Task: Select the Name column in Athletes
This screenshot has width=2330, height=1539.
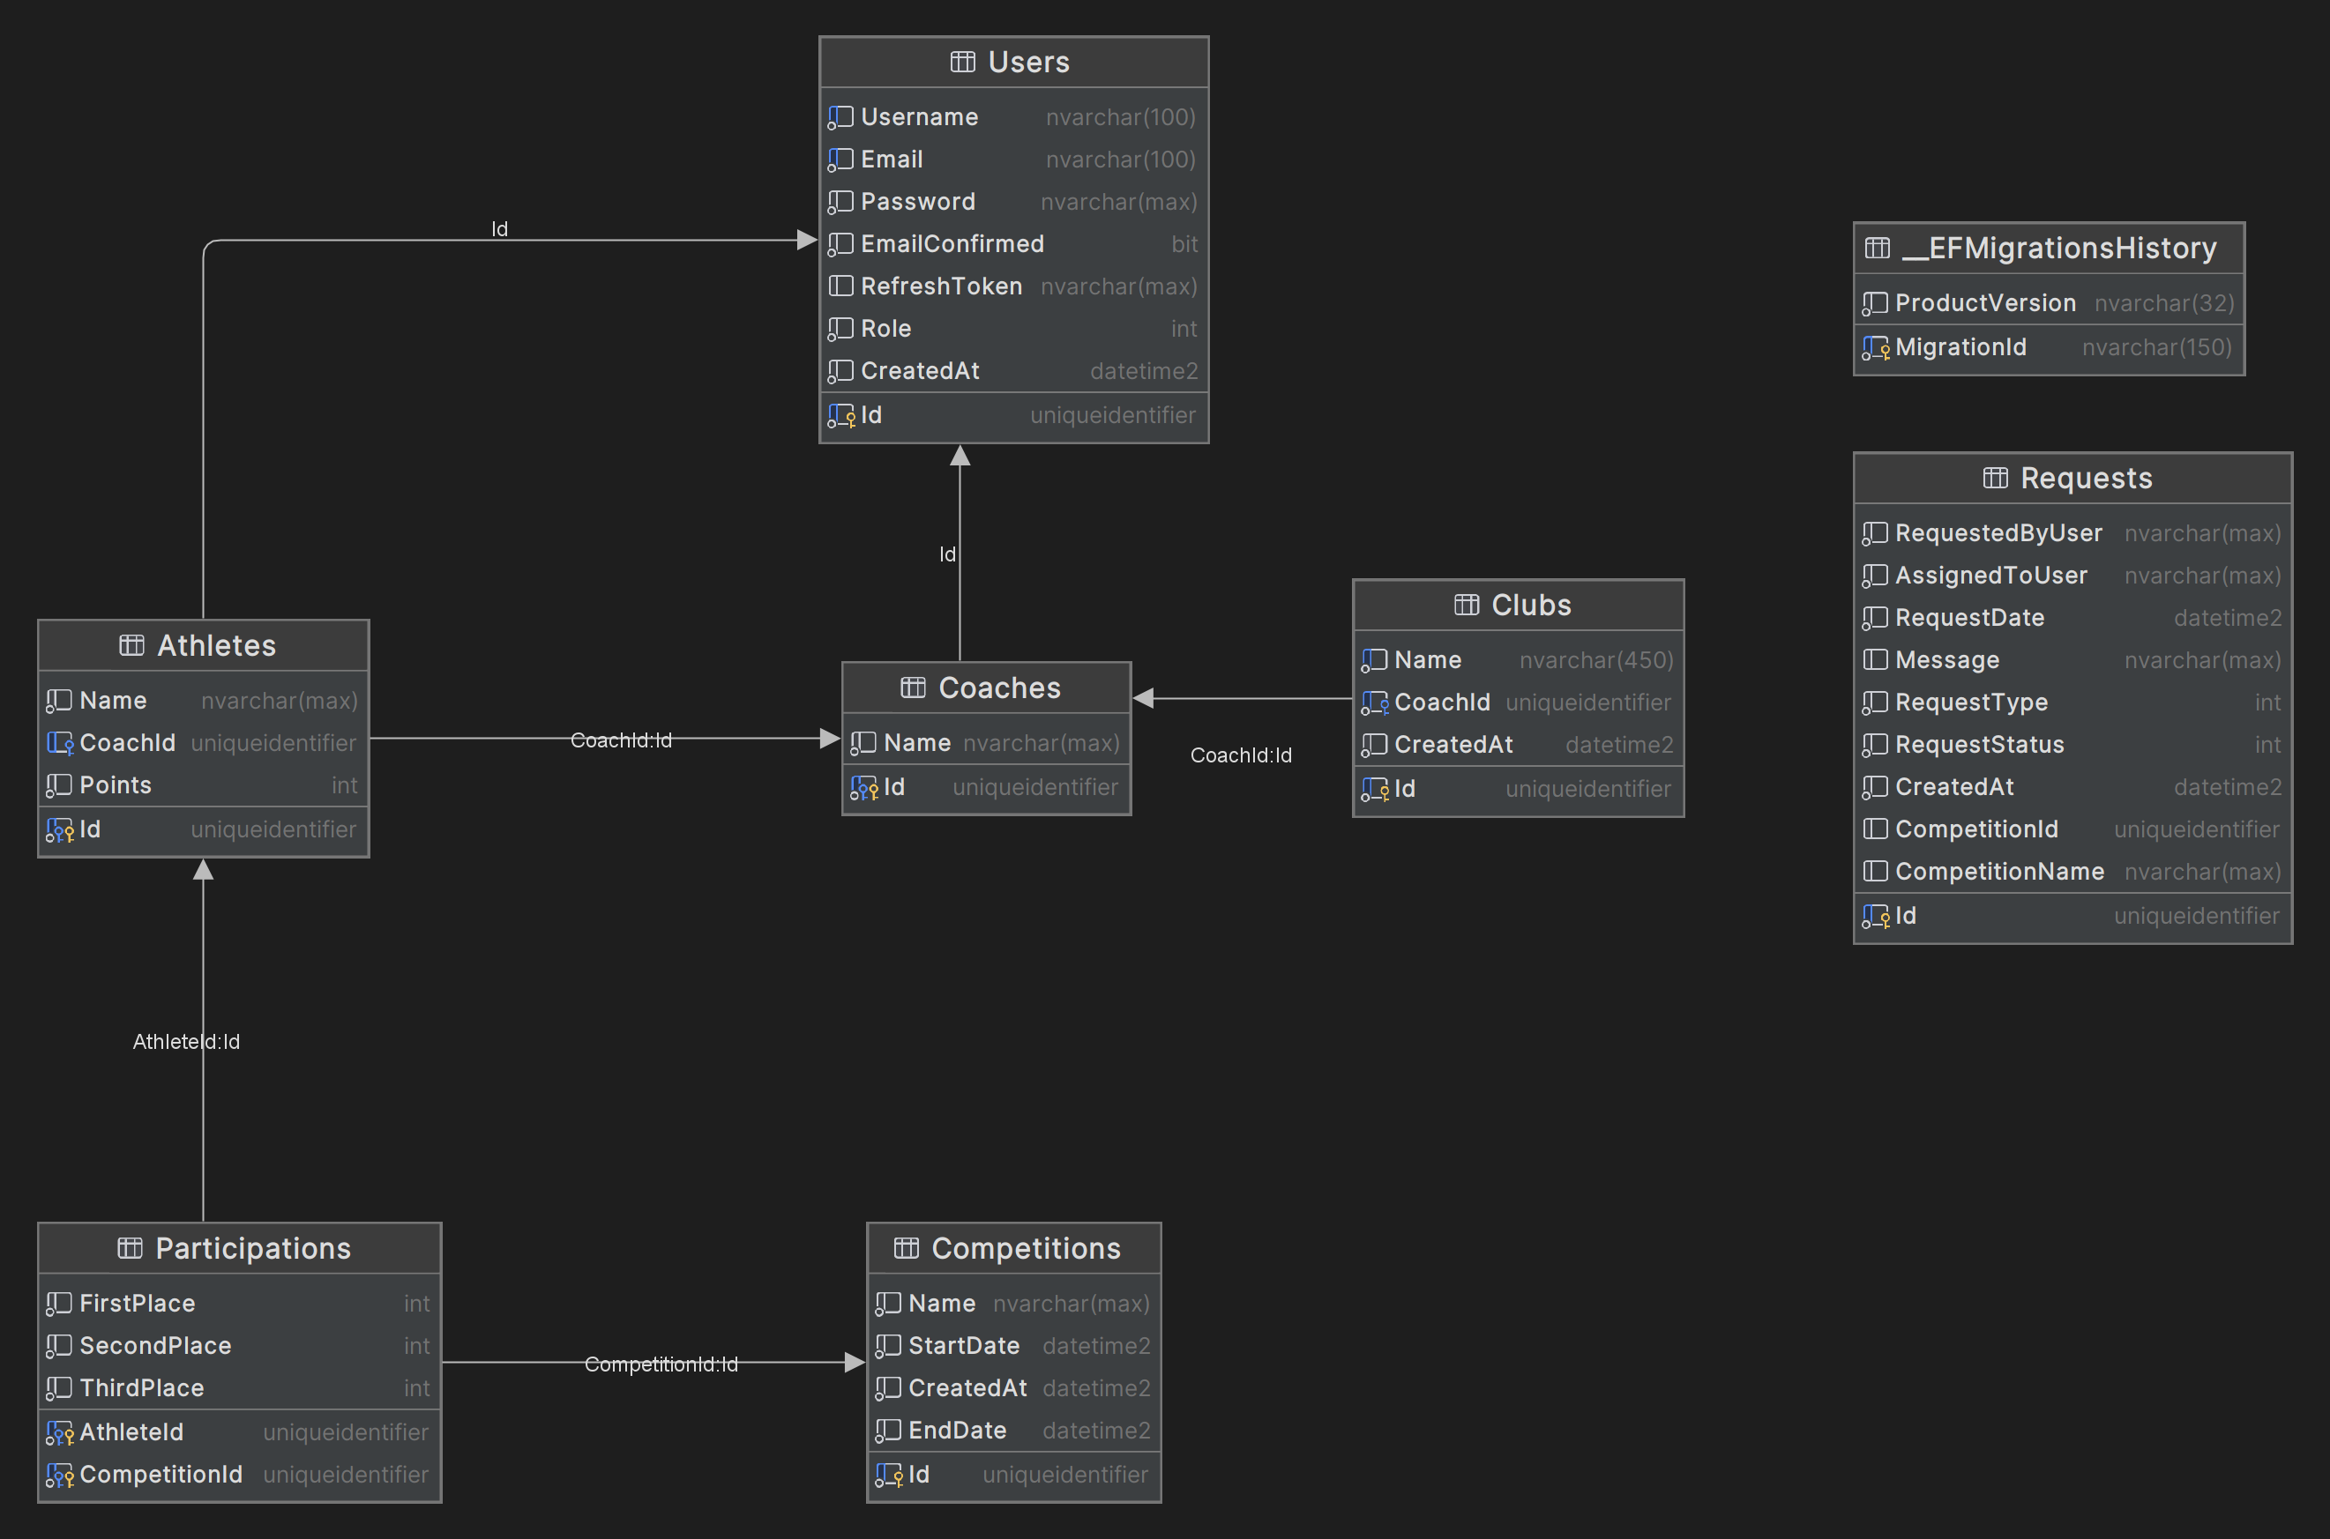Action: tap(203, 700)
